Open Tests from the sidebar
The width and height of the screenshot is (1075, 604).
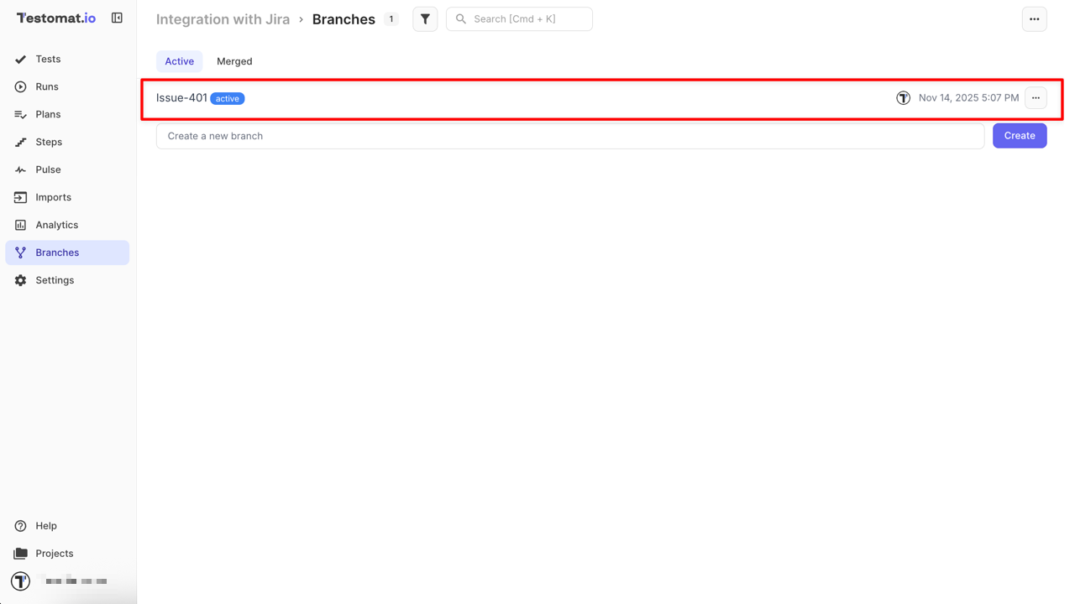click(x=48, y=60)
